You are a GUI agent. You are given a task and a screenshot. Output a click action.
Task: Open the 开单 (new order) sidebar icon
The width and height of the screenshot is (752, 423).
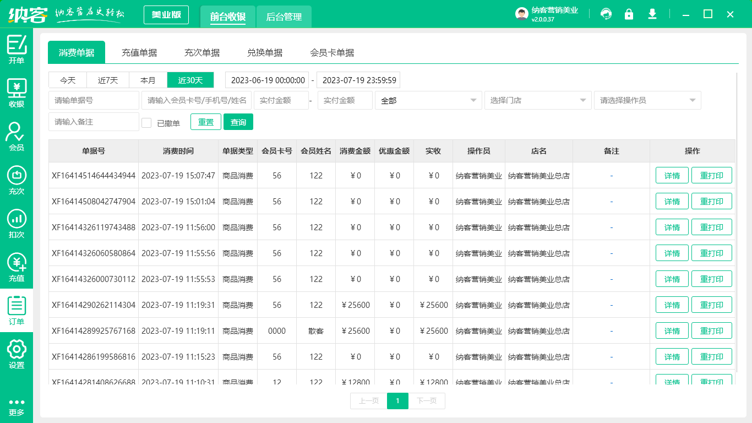click(x=17, y=48)
